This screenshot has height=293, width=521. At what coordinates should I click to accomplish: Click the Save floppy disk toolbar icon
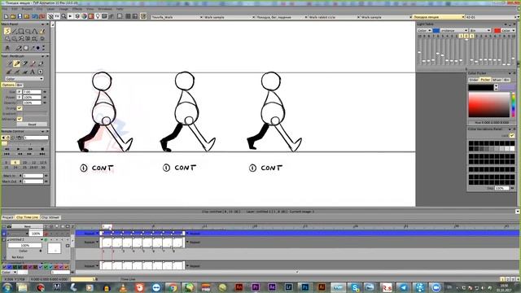[x=20, y=16]
